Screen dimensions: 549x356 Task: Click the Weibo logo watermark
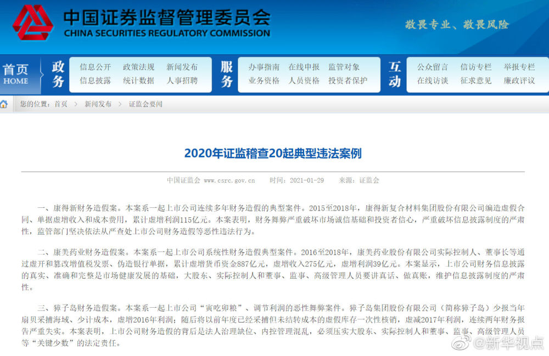tap(464, 343)
